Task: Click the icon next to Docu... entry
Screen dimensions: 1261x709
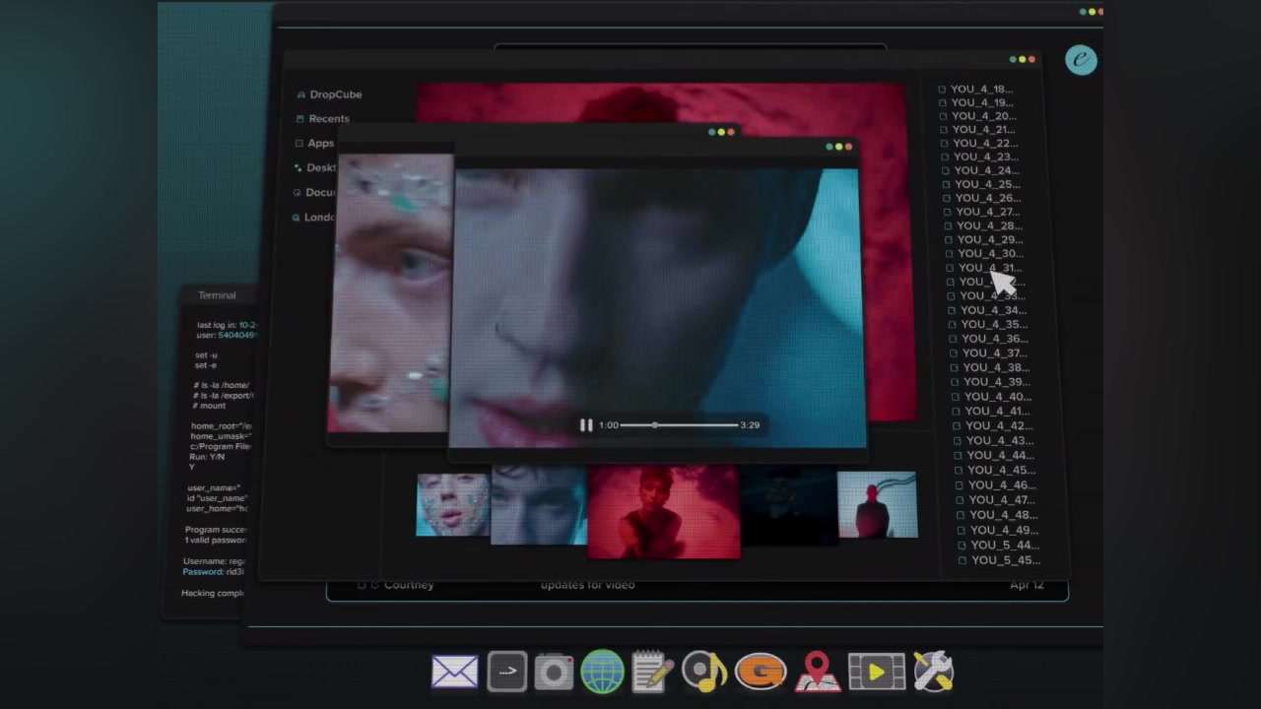Action: [x=297, y=192]
